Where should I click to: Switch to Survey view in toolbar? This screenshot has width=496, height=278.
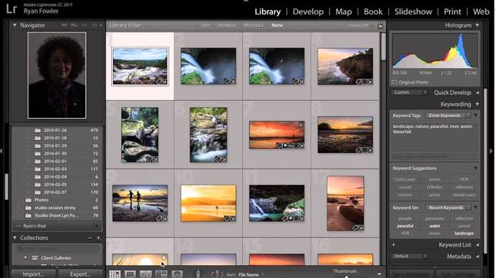(x=161, y=274)
